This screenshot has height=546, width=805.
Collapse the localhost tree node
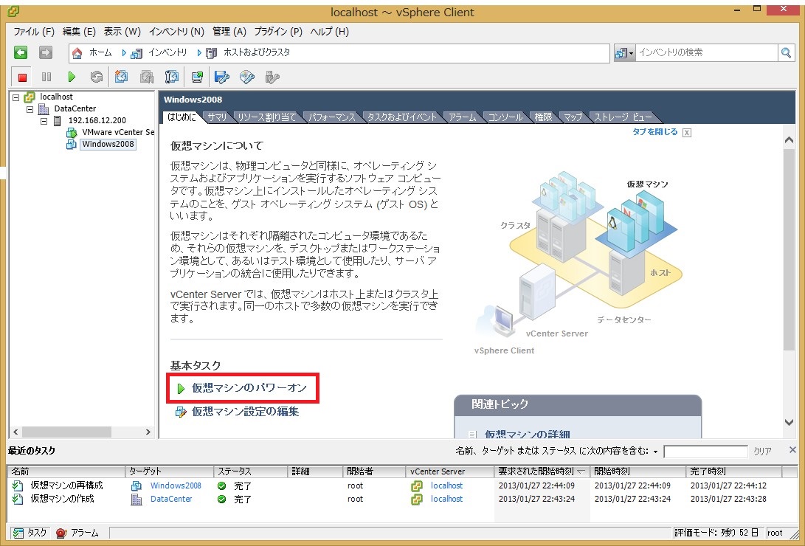coord(16,97)
